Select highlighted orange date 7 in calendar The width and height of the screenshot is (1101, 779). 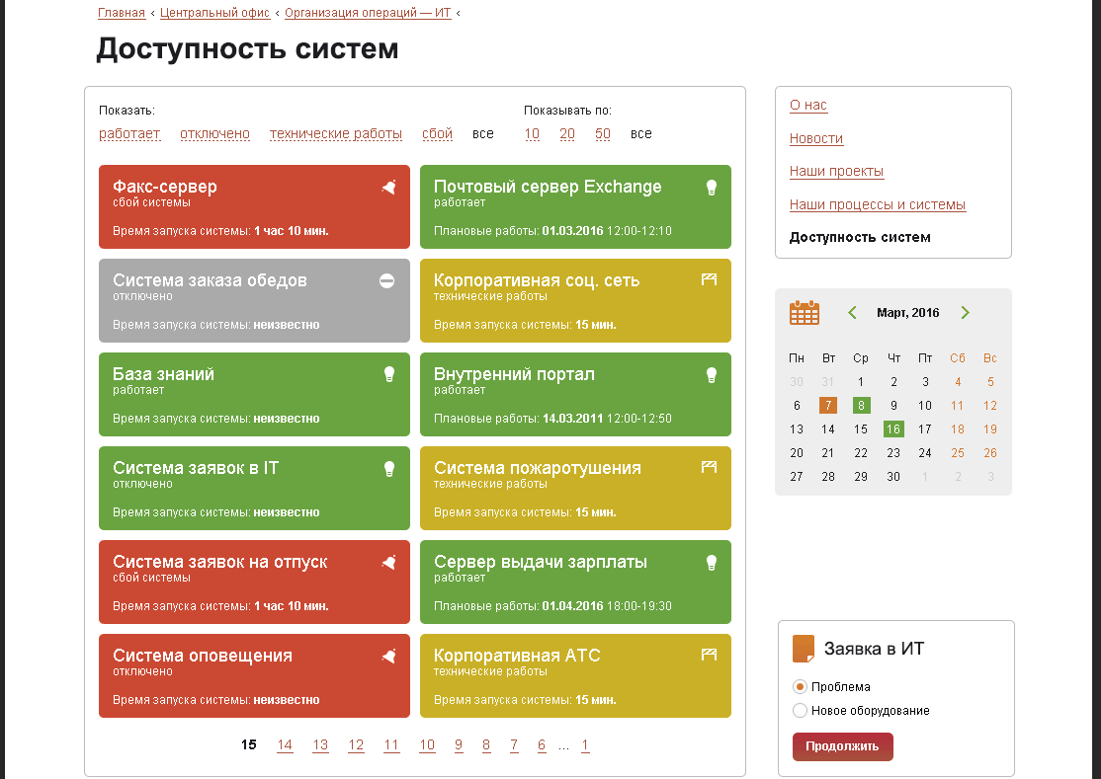point(828,406)
